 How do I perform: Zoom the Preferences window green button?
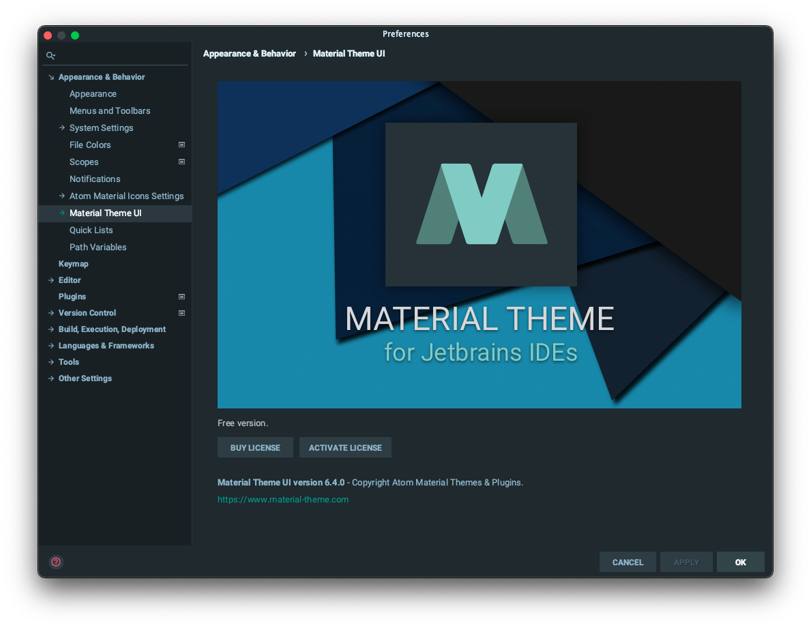point(75,35)
